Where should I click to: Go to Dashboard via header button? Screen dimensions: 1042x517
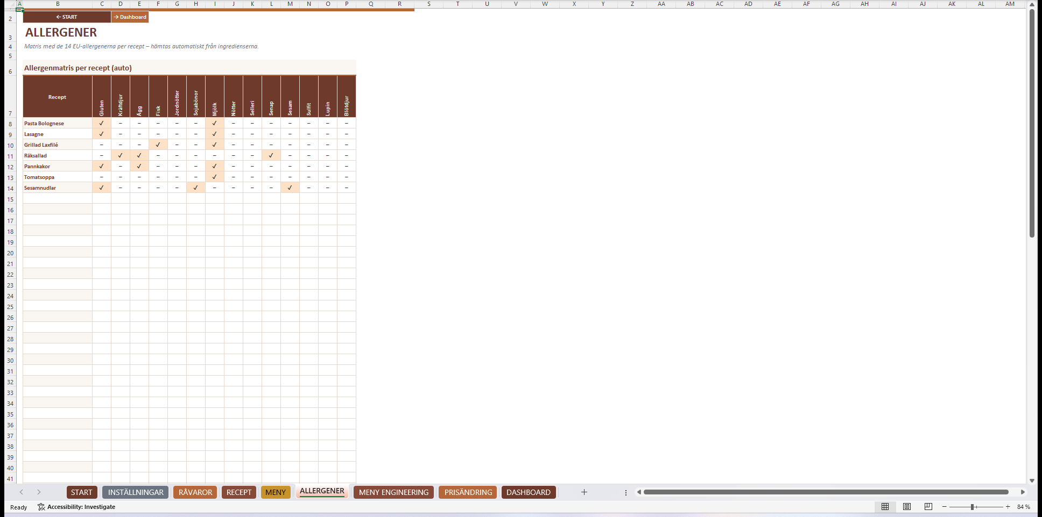point(130,17)
